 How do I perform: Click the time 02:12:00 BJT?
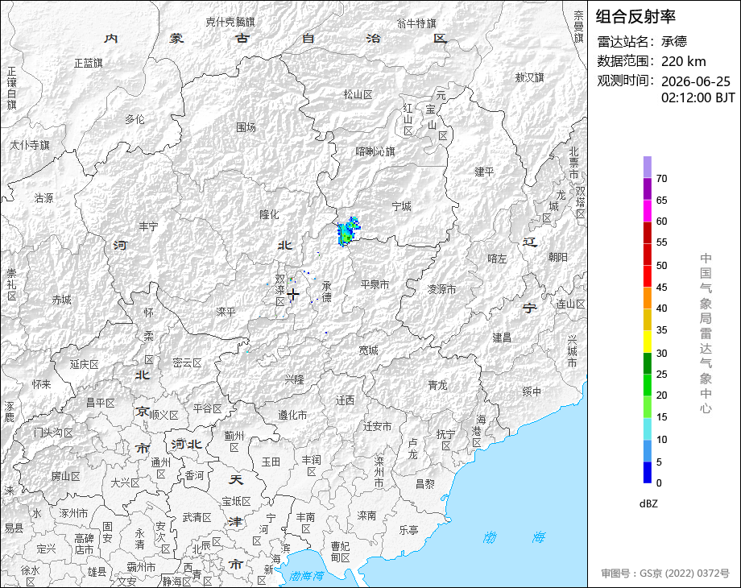click(698, 97)
